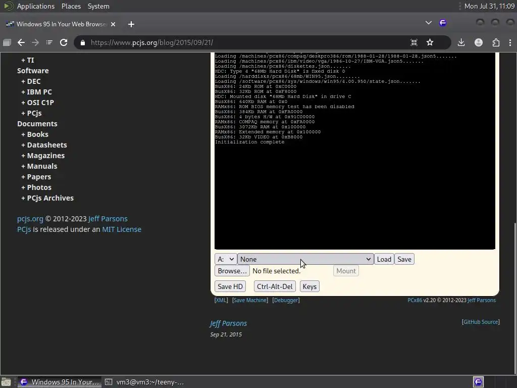Go forward to the next page
This screenshot has height=388, width=517.
coord(35,42)
